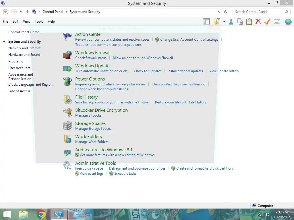Open the Action Center heading link

coord(89,34)
